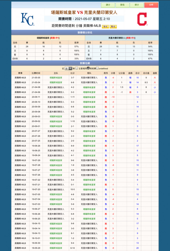Click the 堪薩斯城皇家 [美聯-中1] standings title
Viewport: 170px width, 251px height.
pos(48,38)
